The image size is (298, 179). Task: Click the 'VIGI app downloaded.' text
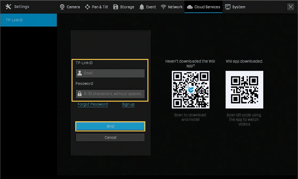tap(245, 61)
